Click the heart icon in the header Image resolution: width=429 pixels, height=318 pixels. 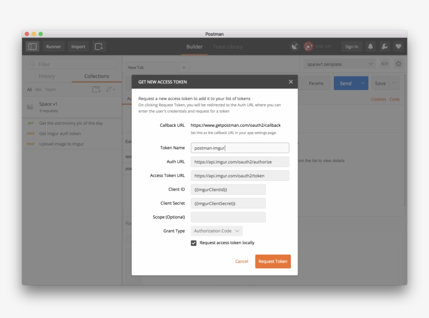399,46
